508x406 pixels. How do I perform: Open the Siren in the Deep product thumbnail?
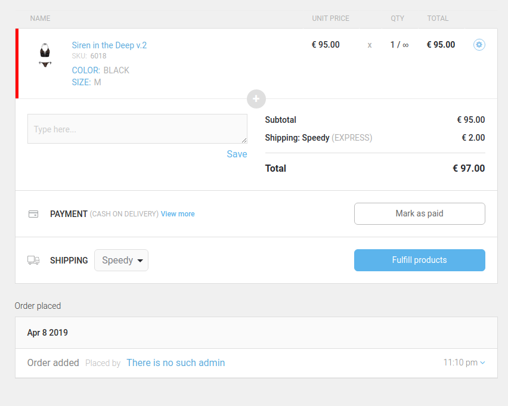coord(45,55)
